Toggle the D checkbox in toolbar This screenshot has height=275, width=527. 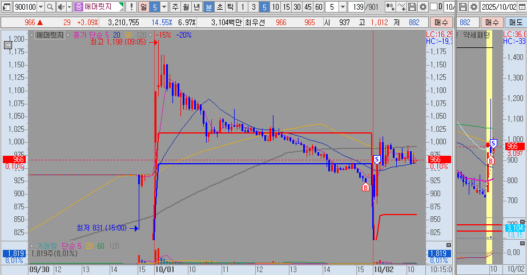433,7
